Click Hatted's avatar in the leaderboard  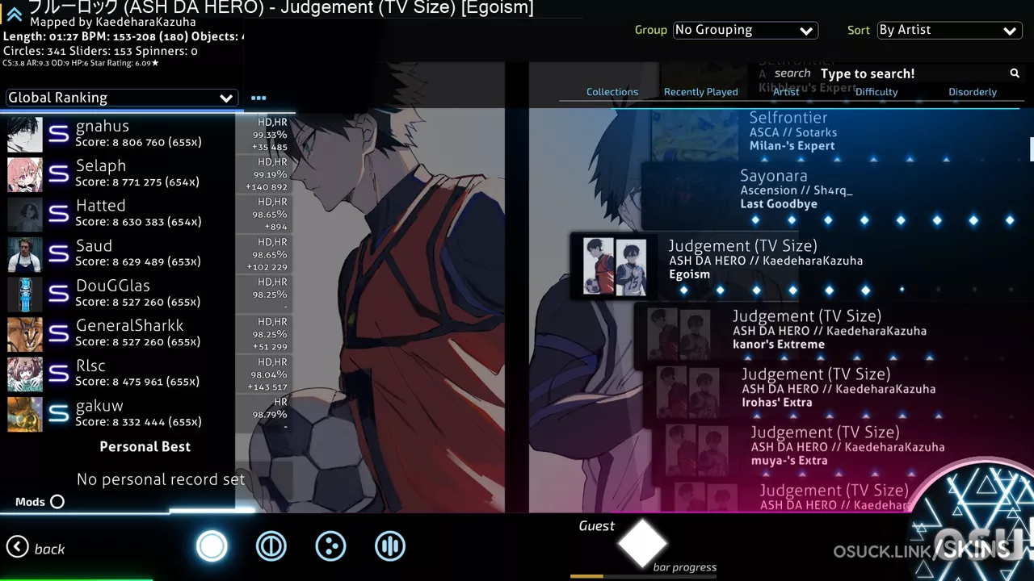coord(25,215)
